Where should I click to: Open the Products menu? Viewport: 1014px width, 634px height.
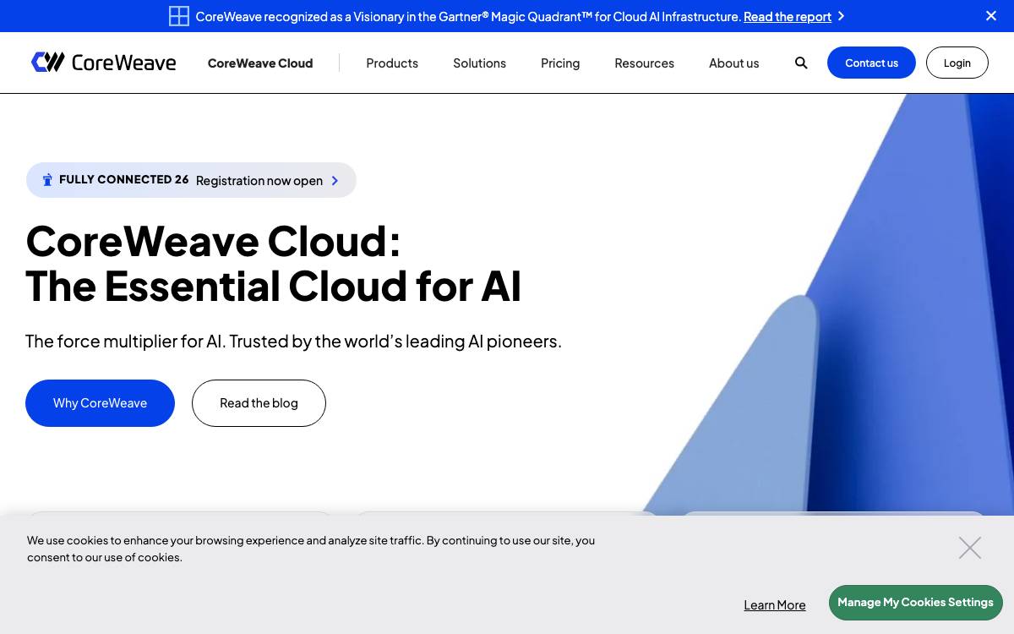click(392, 63)
